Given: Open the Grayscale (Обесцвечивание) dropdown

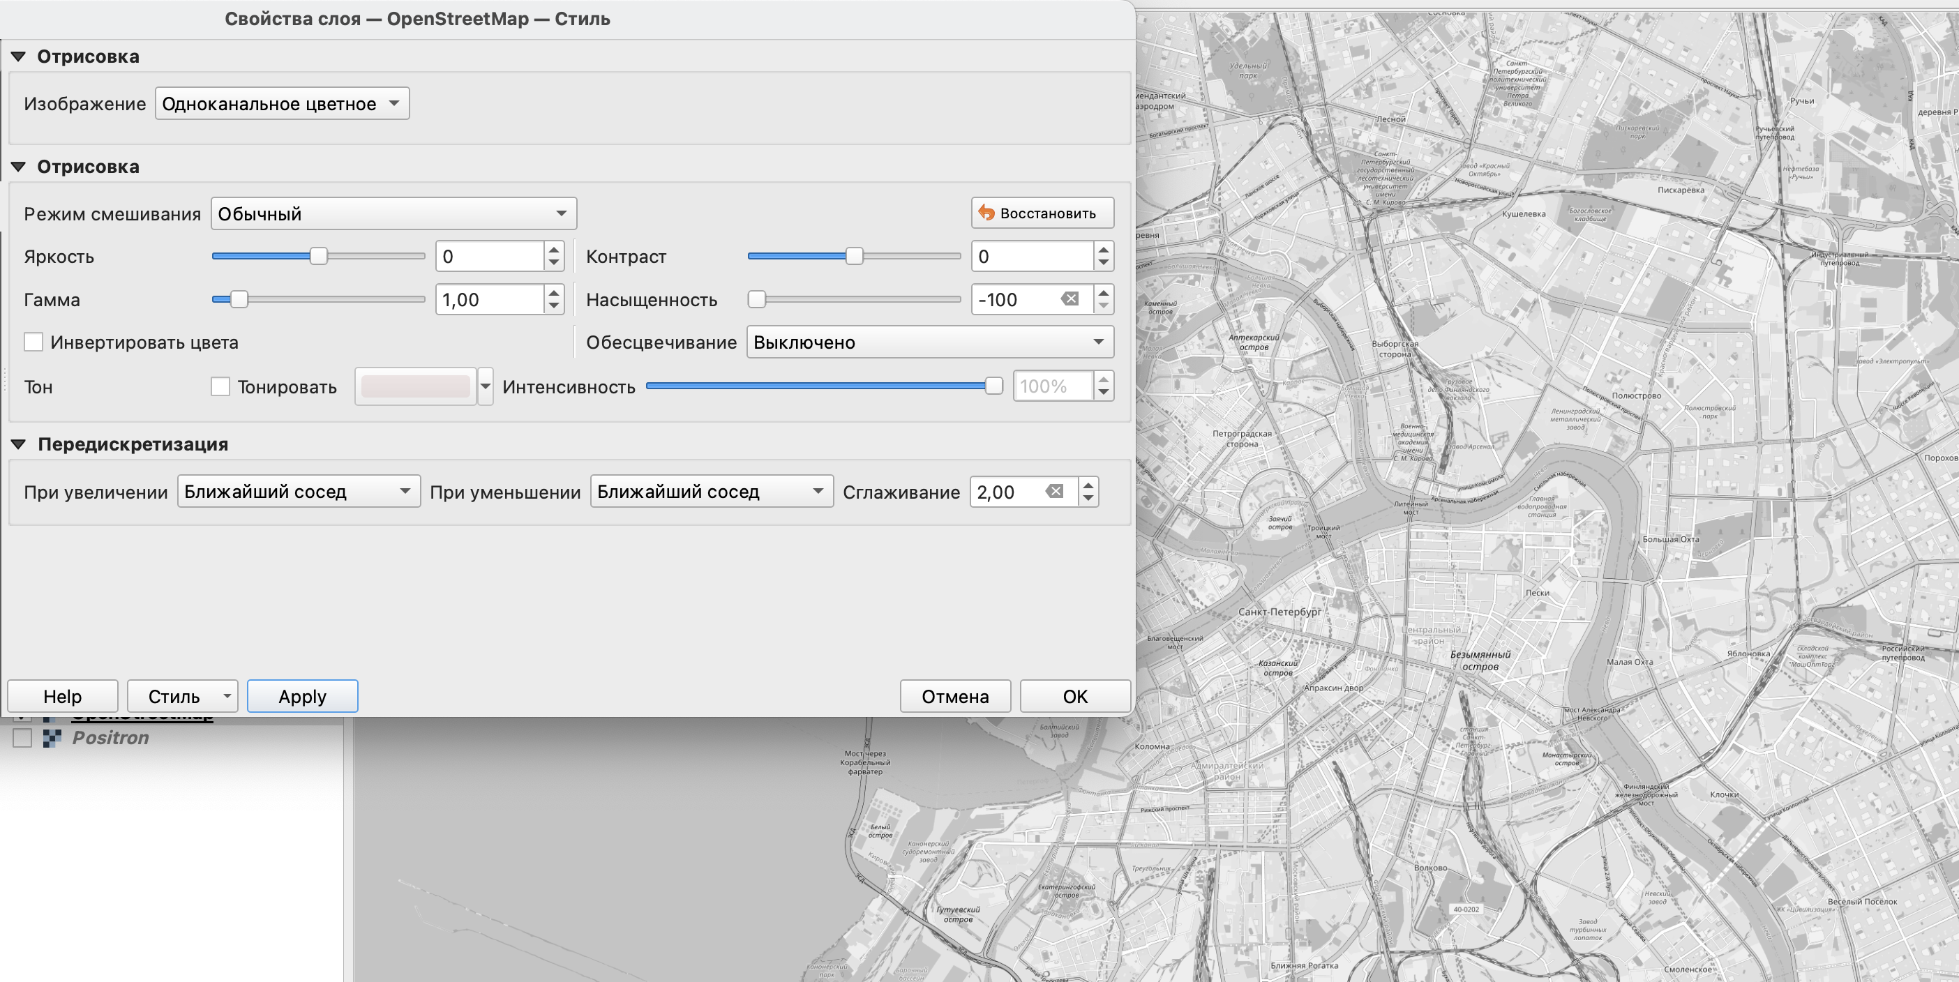Looking at the screenshot, I should (929, 342).
